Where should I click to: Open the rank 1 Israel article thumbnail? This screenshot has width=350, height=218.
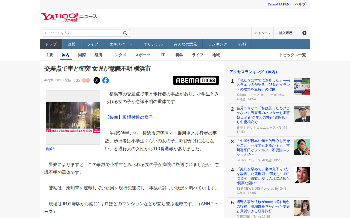[x=302, y=86]
